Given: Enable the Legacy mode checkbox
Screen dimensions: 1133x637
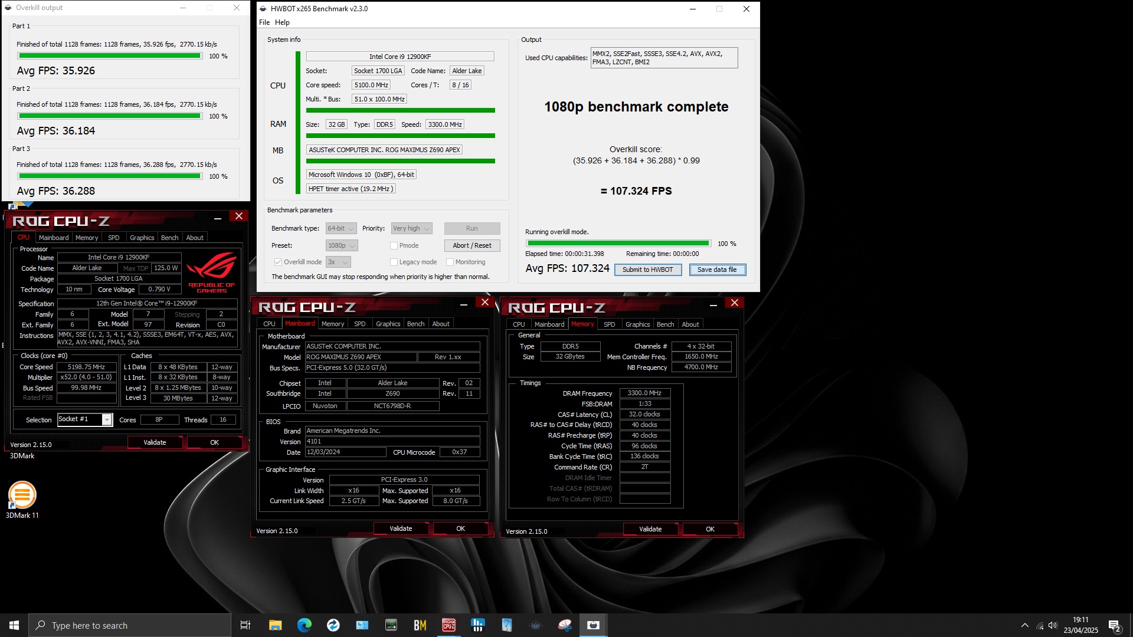Looking at the screenshot, I should pos(394,262).
